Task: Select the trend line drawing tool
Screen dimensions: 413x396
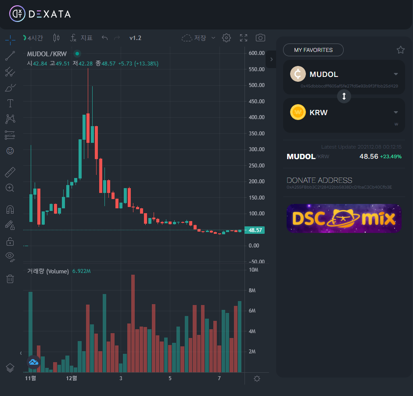Action: (x=10, y=56)
